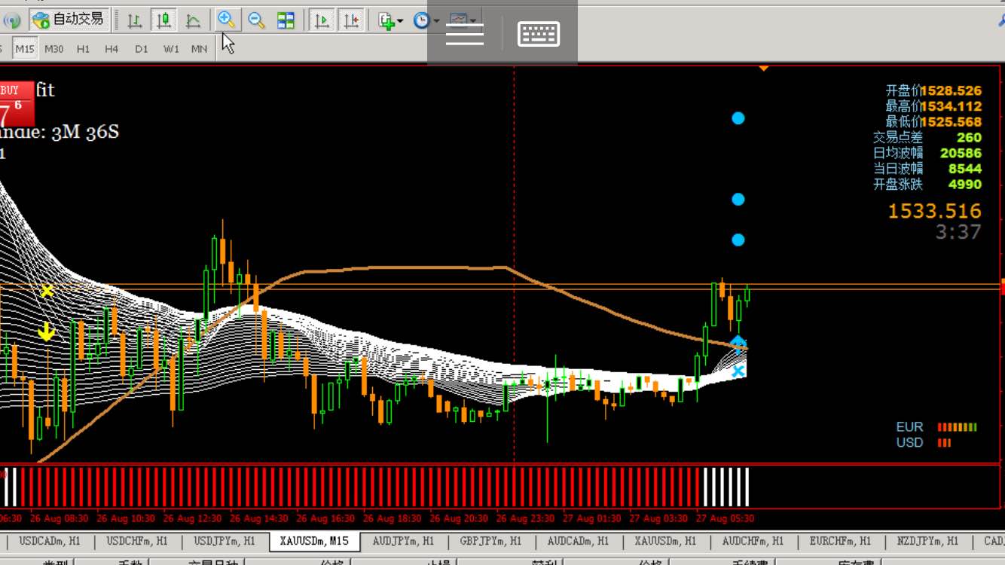Click the 最高价 1534.112 value

point(952,106)
